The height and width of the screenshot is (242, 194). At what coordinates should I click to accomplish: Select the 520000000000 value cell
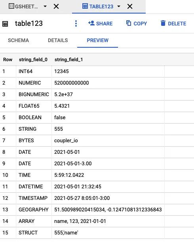pos(108,83)
